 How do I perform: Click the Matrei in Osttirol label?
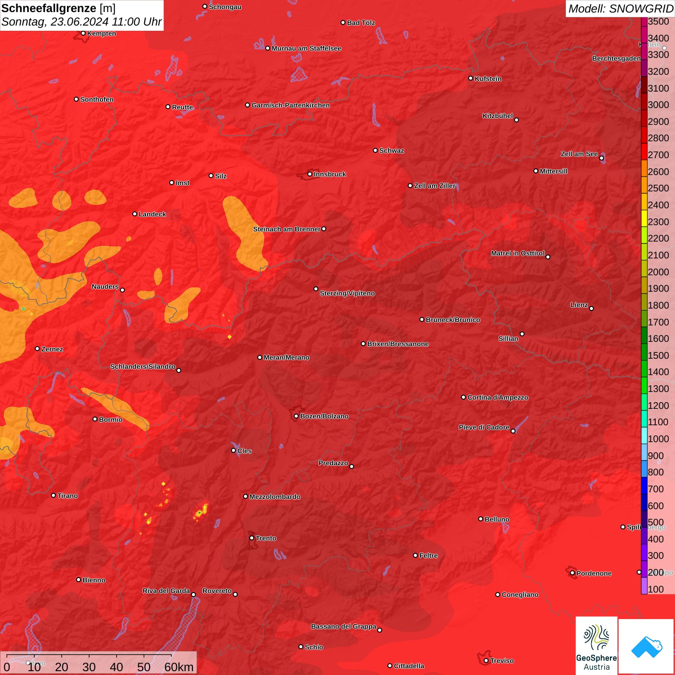(x=518, y=253)
